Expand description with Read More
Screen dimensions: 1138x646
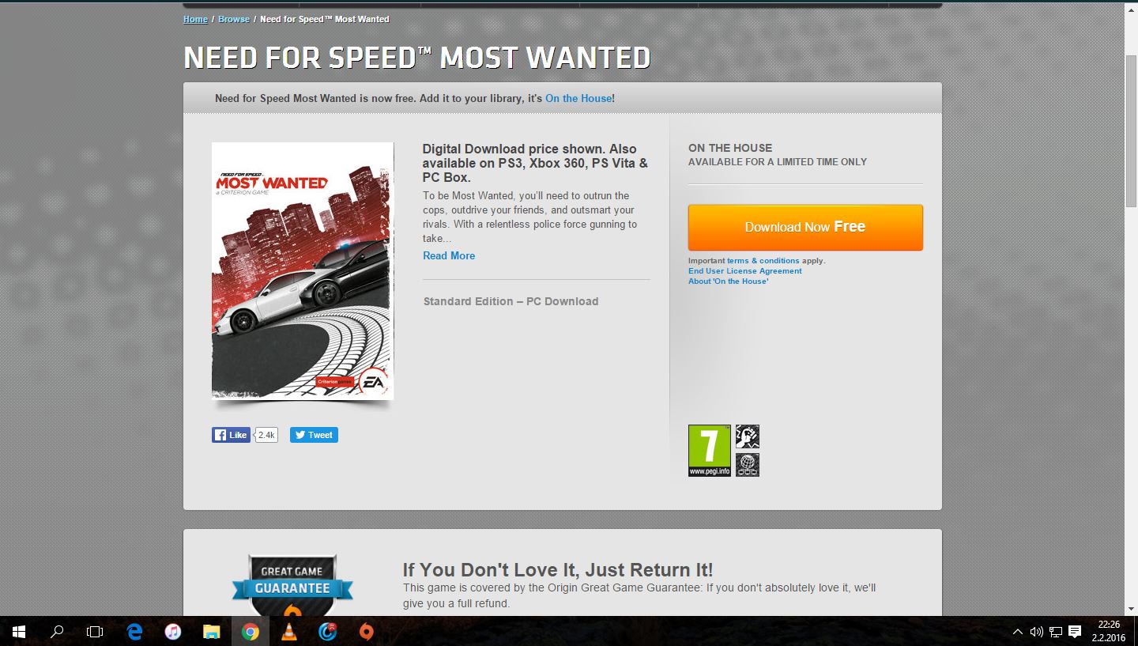(449, 255)
